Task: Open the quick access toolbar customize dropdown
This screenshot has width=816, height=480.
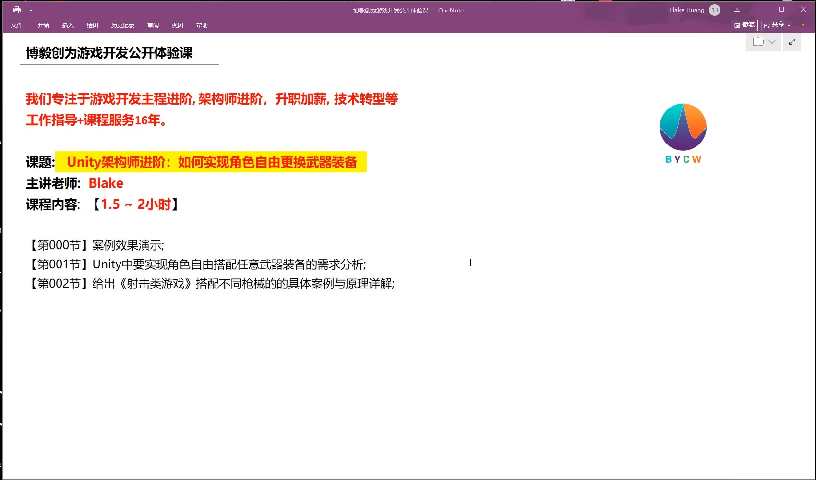Action: pyautogui.click(x=30, y=10)
